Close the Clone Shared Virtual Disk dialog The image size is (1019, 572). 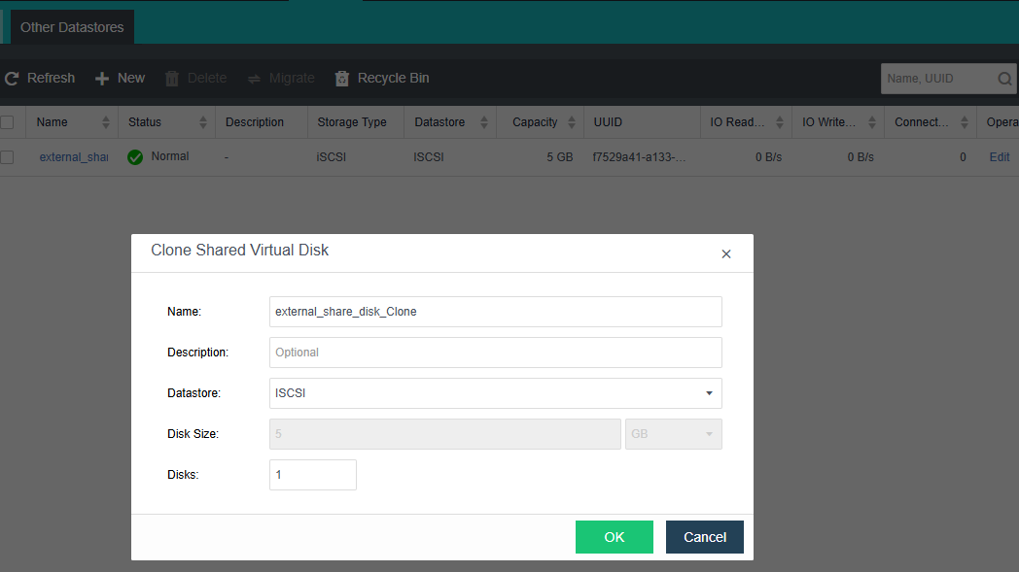725,254
